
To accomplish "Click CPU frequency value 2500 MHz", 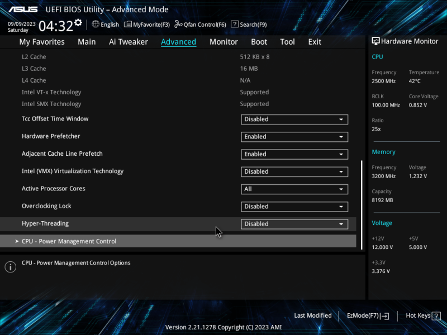I will (383, 81).
